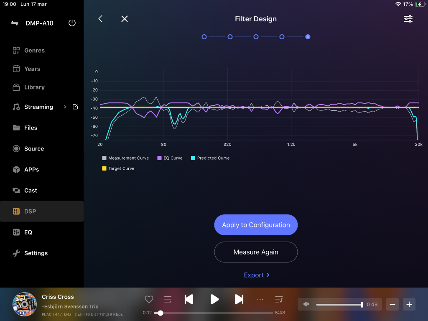Screen dimensions: 428x321
Task: Mute with the speaker volume icon
Action: click(x=306, y=304)
